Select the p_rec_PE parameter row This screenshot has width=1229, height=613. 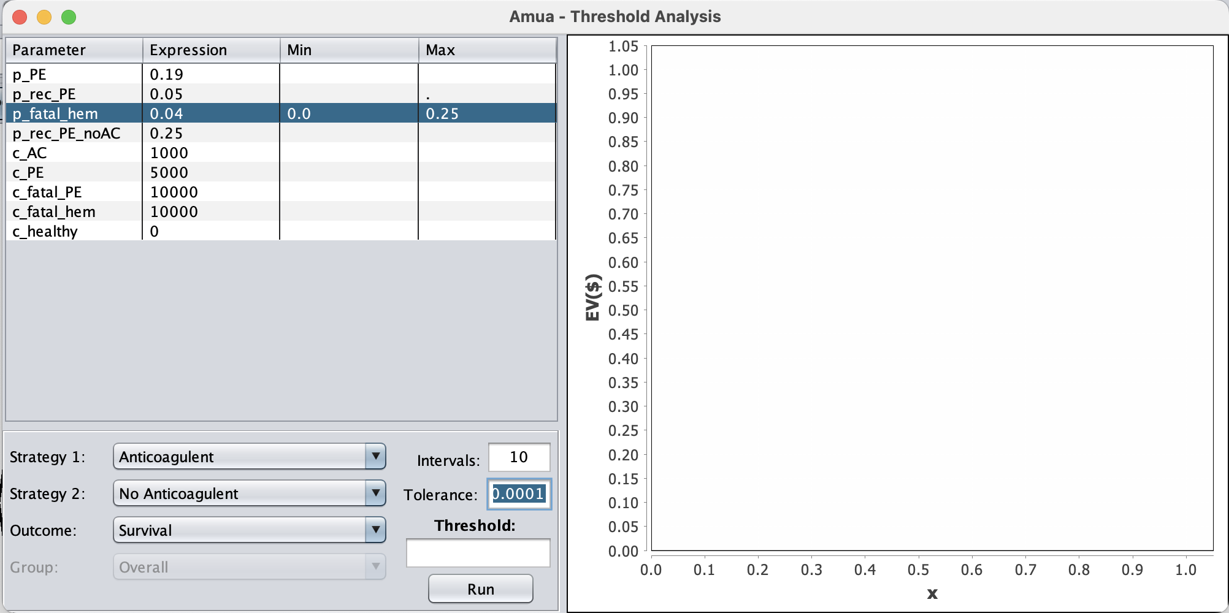(74, 94)
